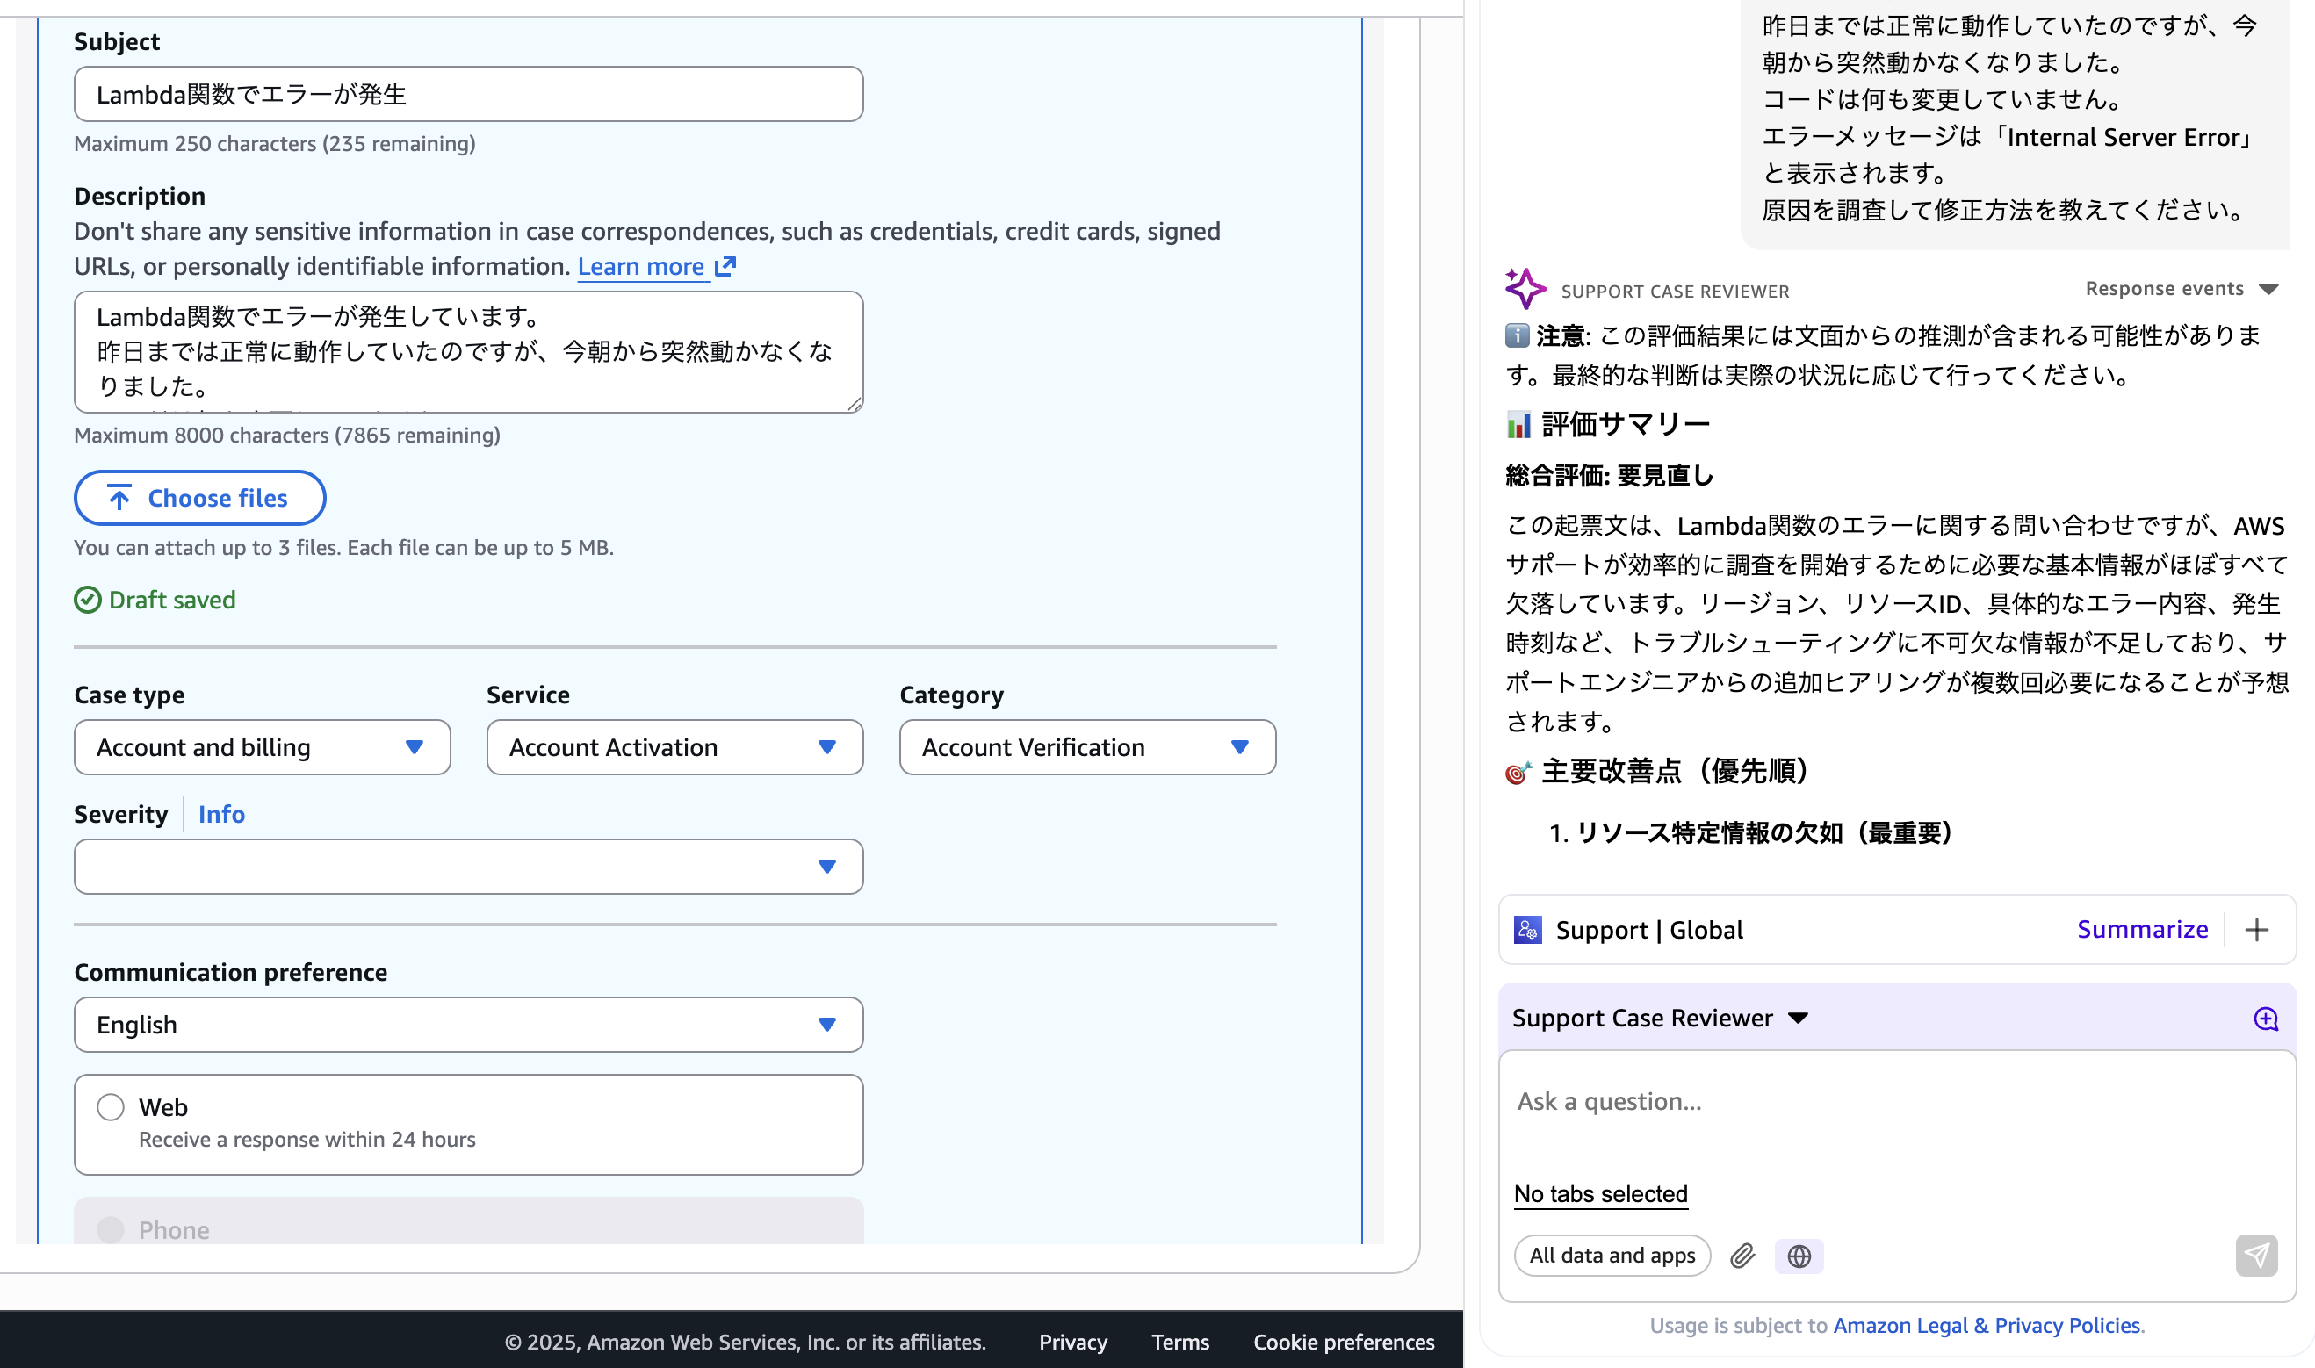Click the Learn more link in Description

[x=644, y=265]
